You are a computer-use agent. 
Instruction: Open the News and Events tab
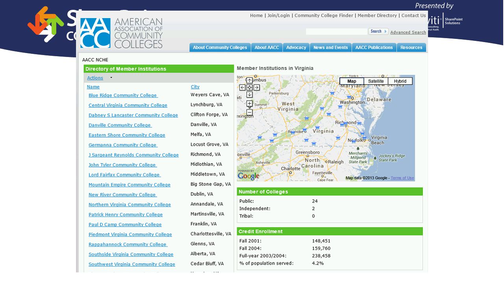[331, 48]
